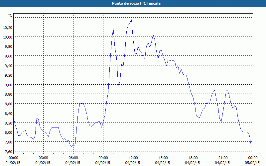Click the title "Punto de rocío [°C] escala"

(x=136, y=3)
